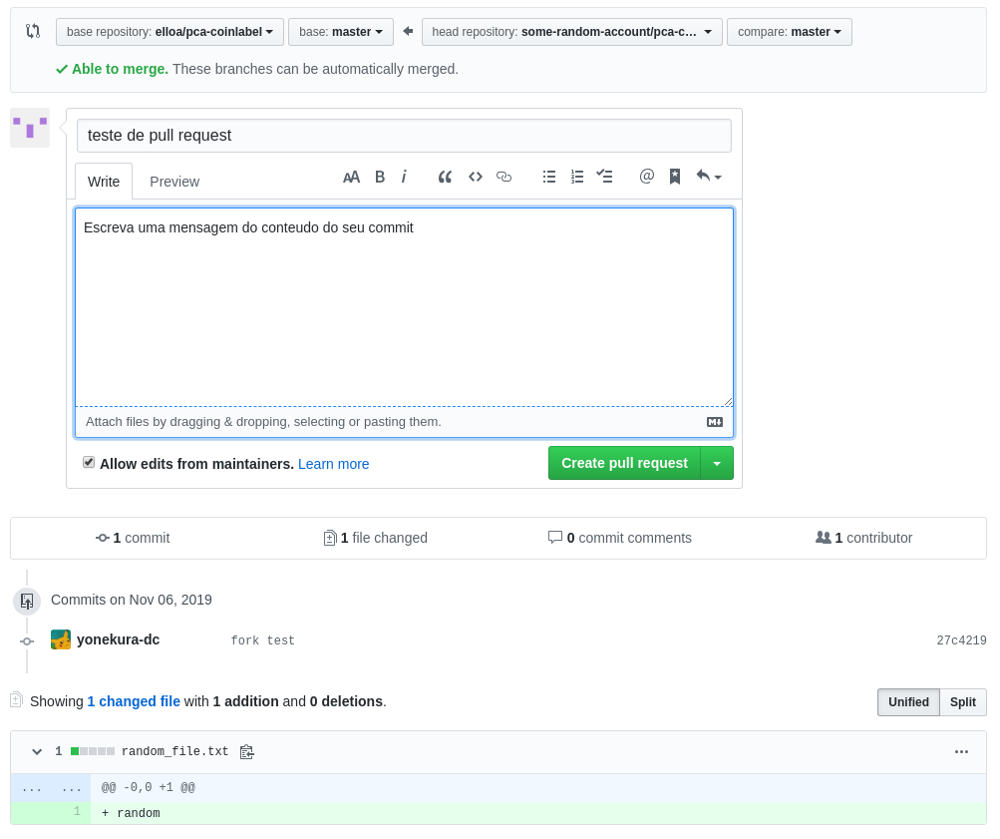Click 'Commits on Nov 06, 2019' heading
1000x839 pixels.
132,601
